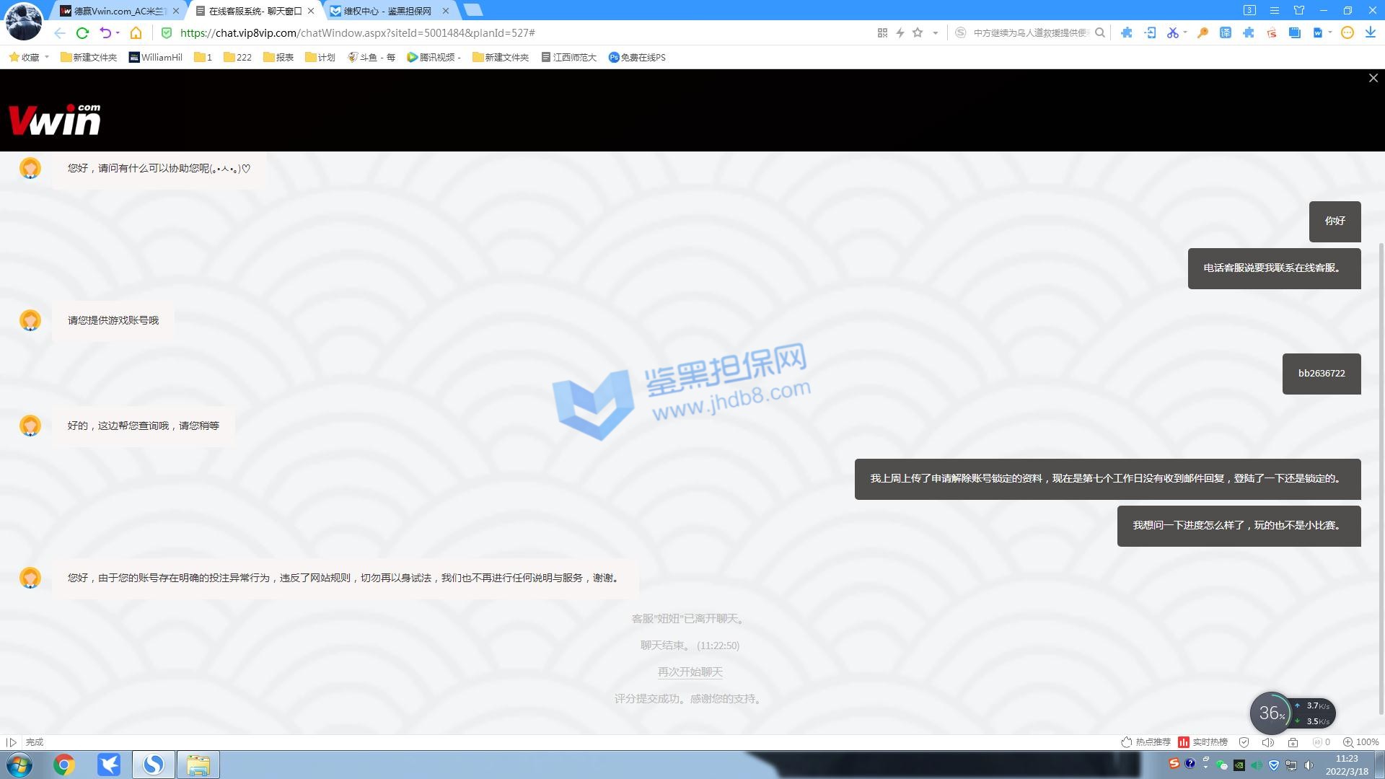
Task: Click the home page icon
Action: pos(136,32)
